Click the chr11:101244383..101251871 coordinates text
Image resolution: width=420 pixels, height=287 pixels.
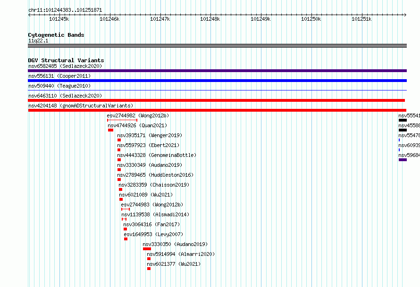click(x=65, y=10)
